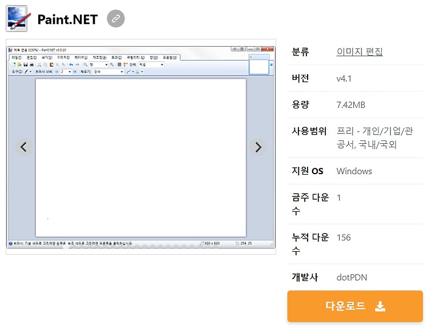The image size is (428, 326).
Task: Click the Paint.NET title heading
Action: (67, 19)
